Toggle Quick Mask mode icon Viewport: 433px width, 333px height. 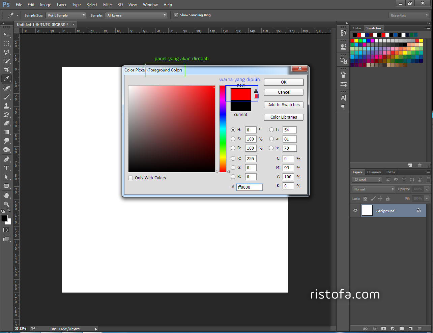pos(6,230)
